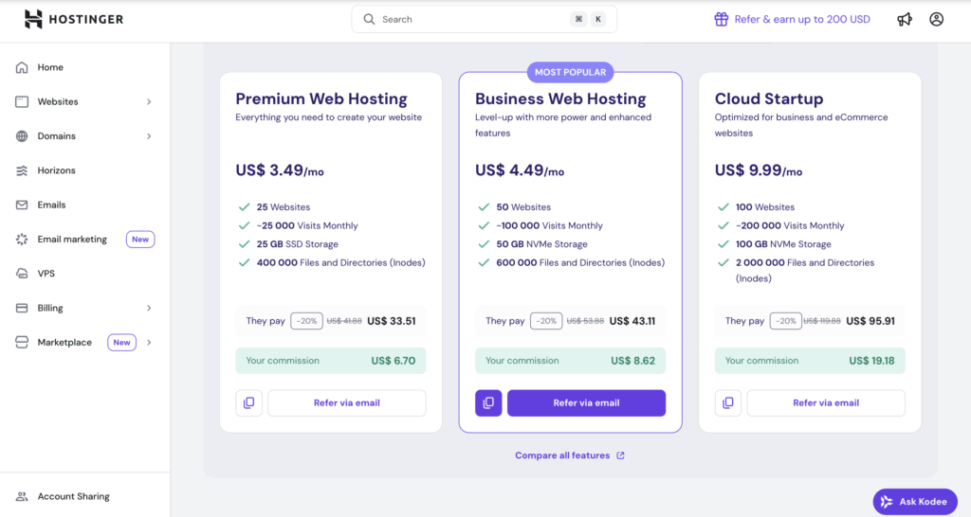
Task: Open the Ask Kodee chat assistant
Action: (915, 502)
